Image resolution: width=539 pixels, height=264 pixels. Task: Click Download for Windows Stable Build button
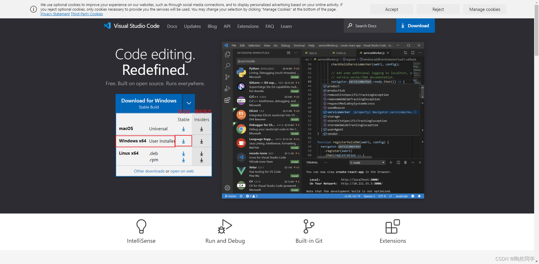tap(149, 103)
